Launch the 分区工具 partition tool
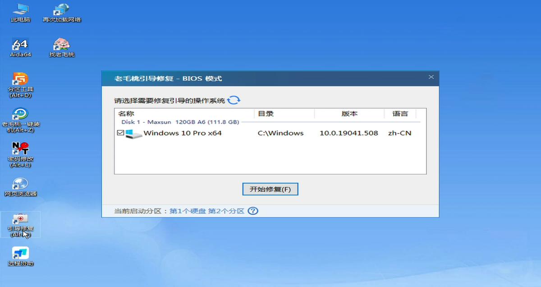The width and height of the screenshot is (541, 287). click(19, 81)
